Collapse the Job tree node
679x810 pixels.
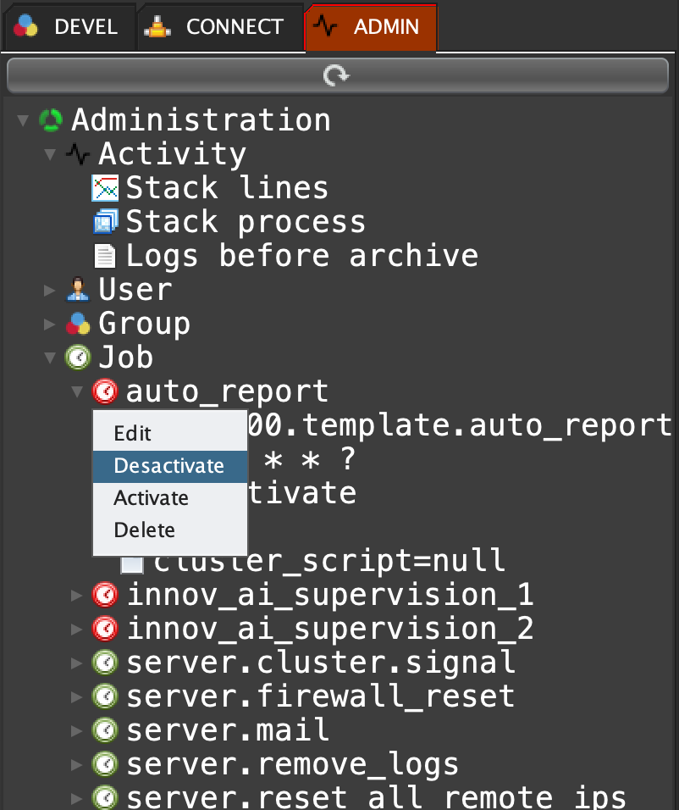click(50, 358)
